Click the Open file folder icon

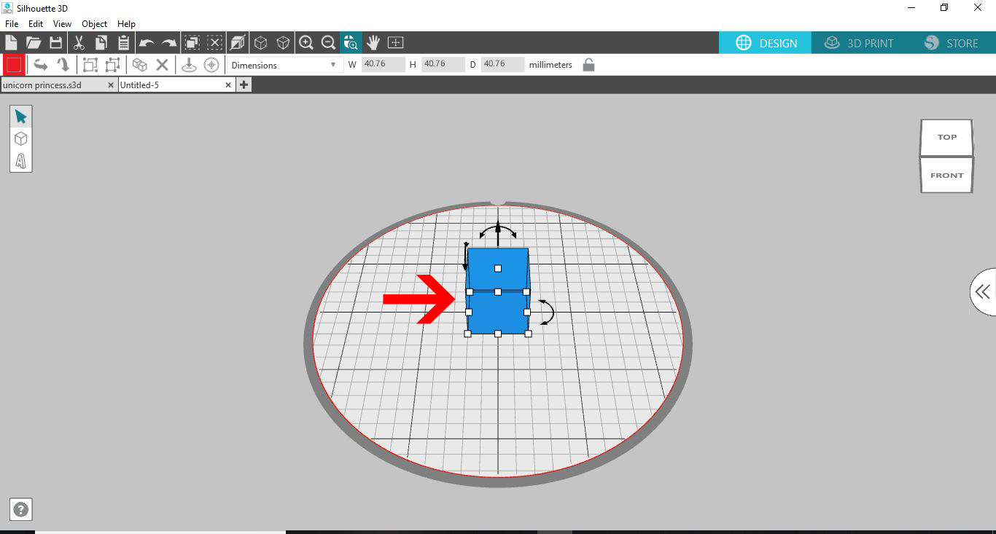point(34,42)
